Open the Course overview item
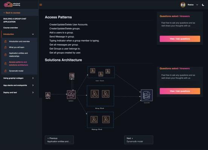The height and width of the screenshot is (150, 208). point(11,28)
